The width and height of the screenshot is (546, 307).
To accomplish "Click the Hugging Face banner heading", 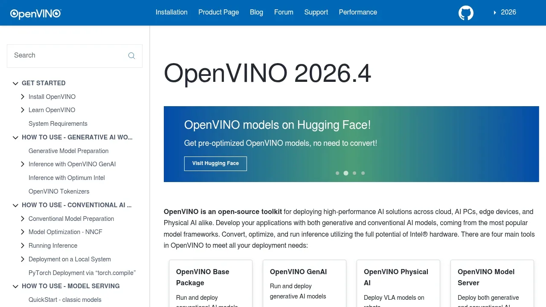I will click(x=277, y=125).
